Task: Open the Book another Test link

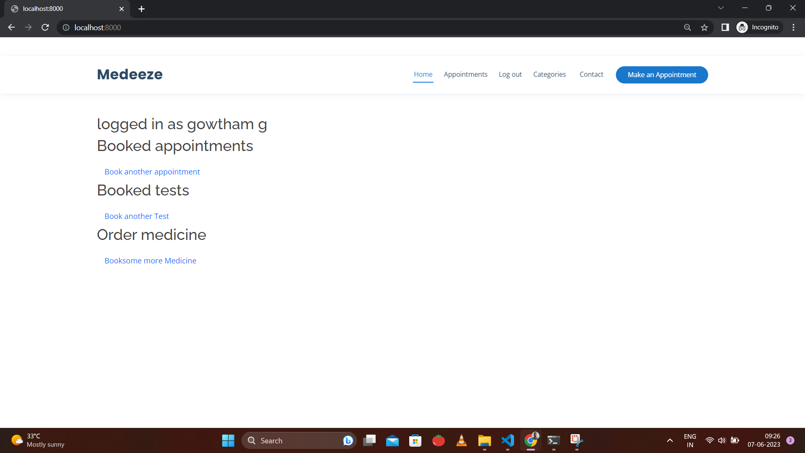Action: [x=137, y=216]
